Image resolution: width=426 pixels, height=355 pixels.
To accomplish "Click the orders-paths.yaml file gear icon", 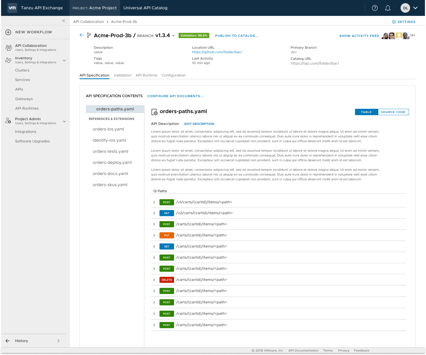I will [x=154, y=112].
